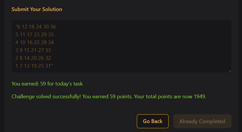Click the closing quotation mark after 31
242x132 pixels.
pyautogui.click(x=52, y=66)
